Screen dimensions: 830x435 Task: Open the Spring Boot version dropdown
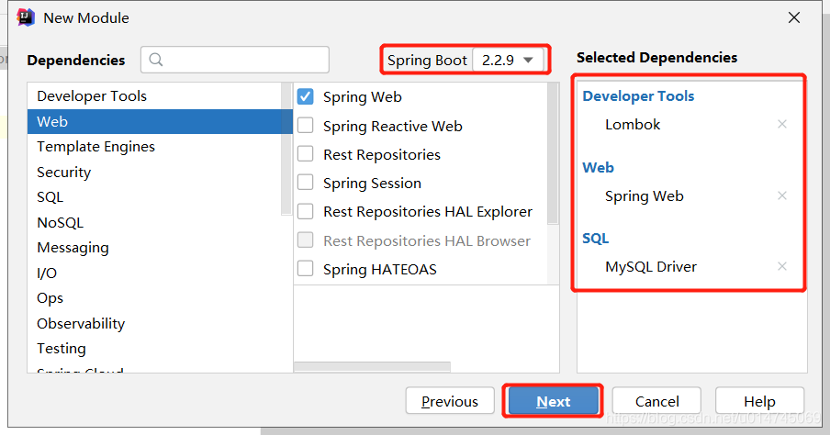click(508, 60)
